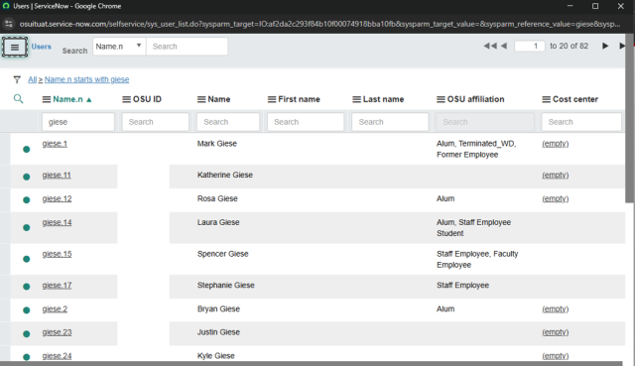Screen dimensions: 635x366
Task: Select user giese.23
Action: (57, 332)
